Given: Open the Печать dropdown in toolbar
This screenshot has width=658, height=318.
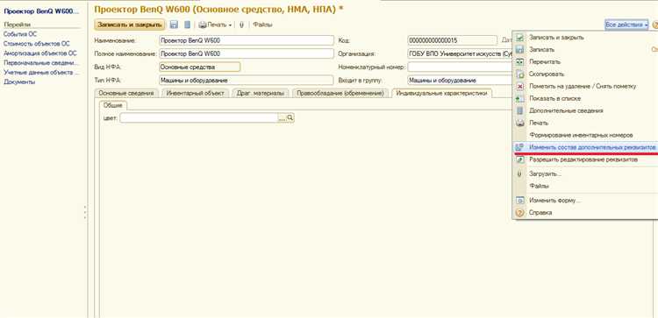Looking at the screenshot, I should coord(215,25).
